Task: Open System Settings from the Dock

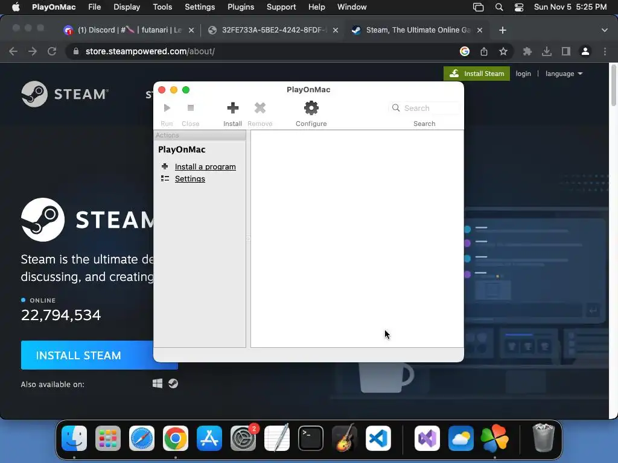Action: tap(243, 438)
